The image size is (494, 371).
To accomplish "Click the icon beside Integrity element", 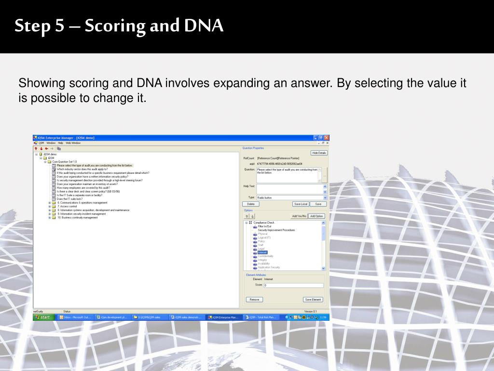I will (255, 260).
